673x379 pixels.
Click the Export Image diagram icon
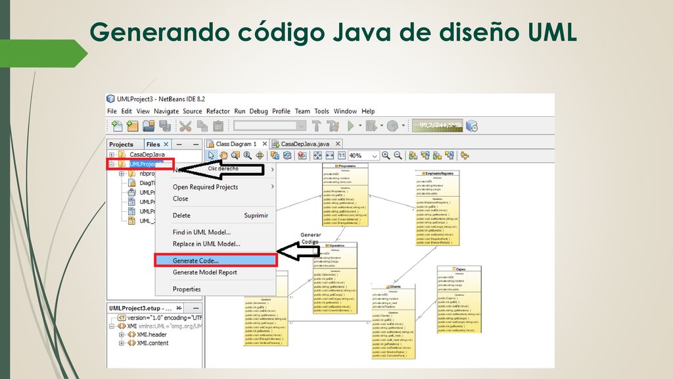tap(302, 155)
